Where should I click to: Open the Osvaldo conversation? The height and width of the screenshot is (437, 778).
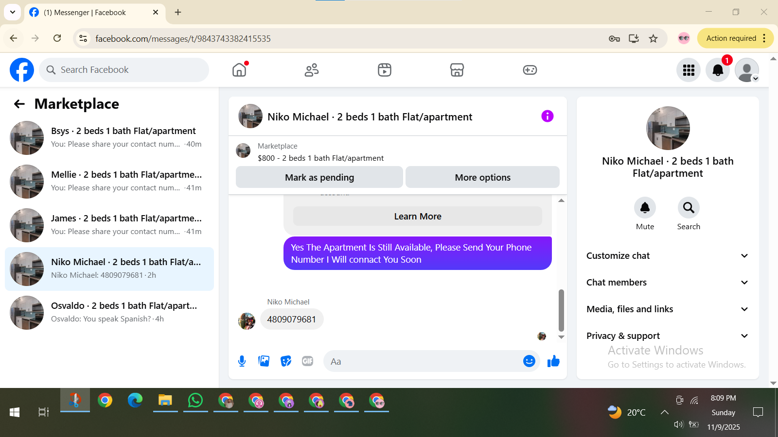pyautogui.click(x=109, y=313)
